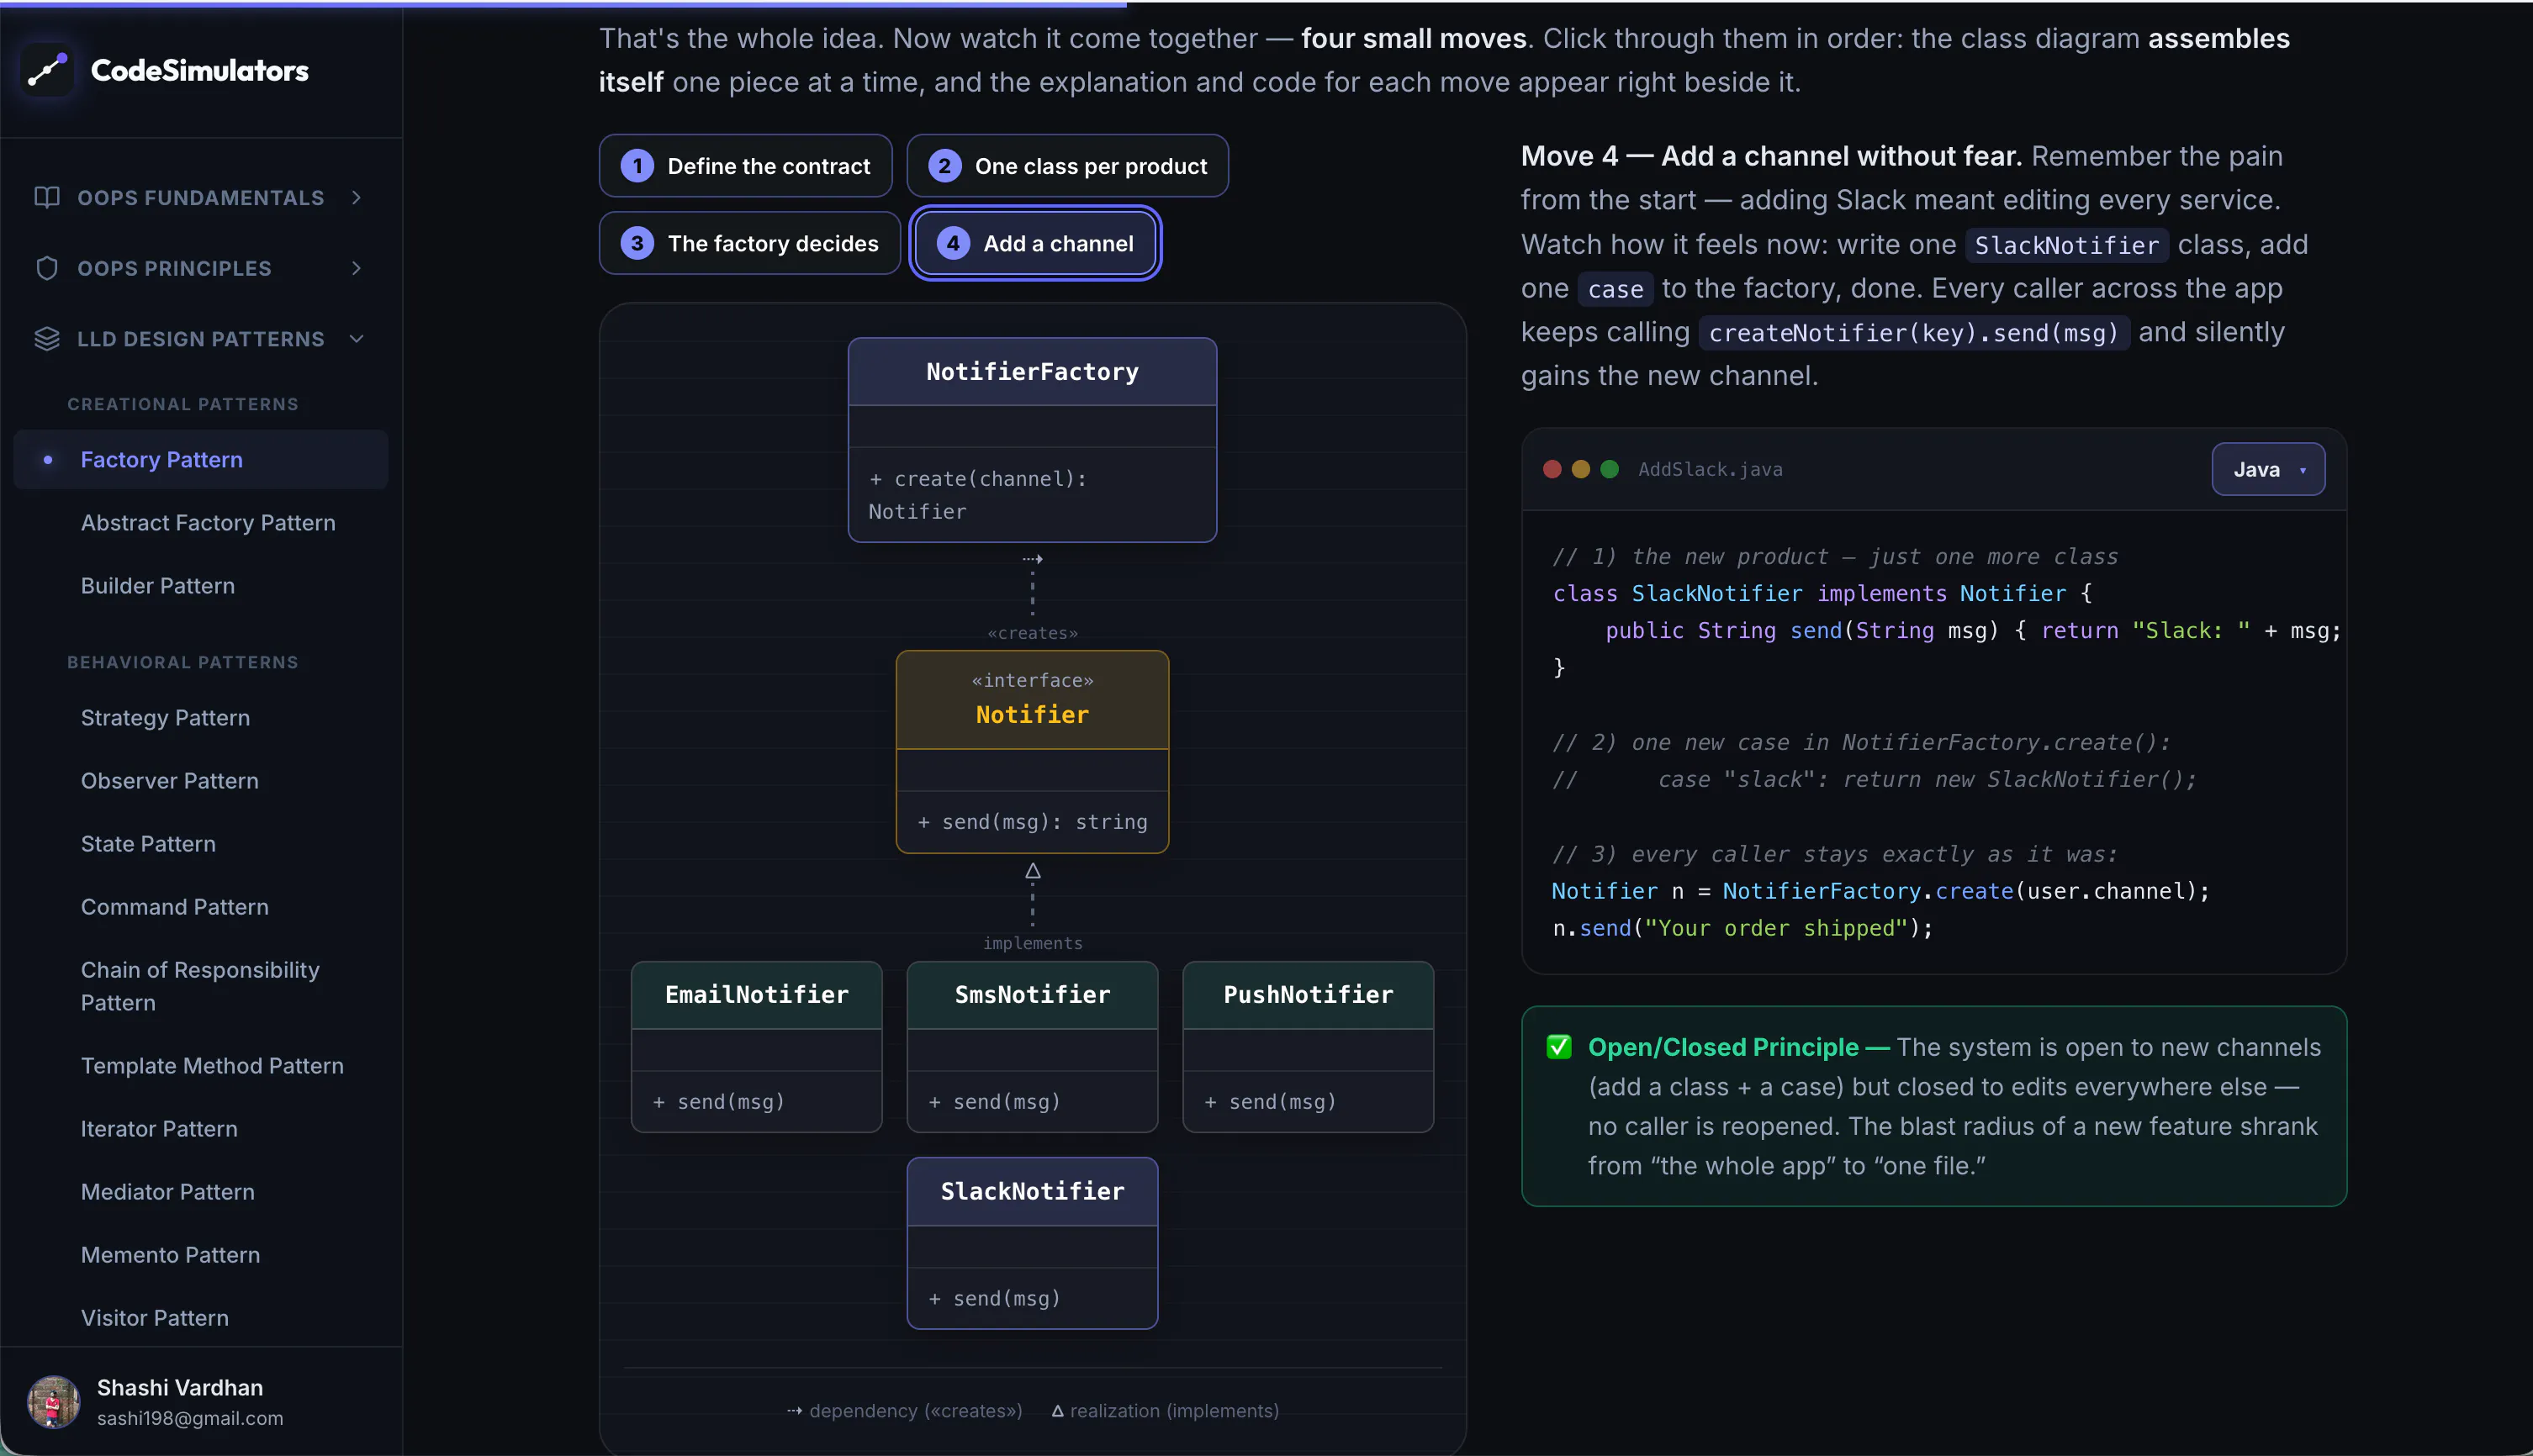Screen dimensions: 2533x1456
Task: Collapse the LLD Design Patterns section chevron
Action: click(x=356, y=339)
